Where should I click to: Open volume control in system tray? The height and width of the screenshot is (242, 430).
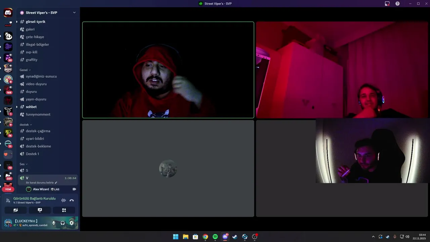(x=407, y=237)
